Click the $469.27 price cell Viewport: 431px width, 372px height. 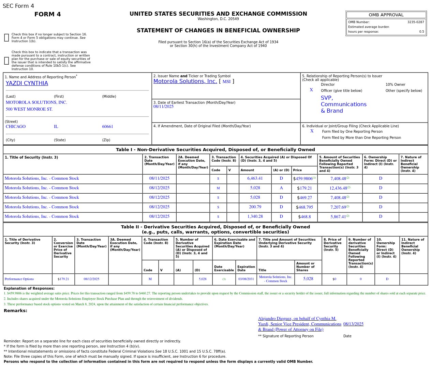pos(304,197)
